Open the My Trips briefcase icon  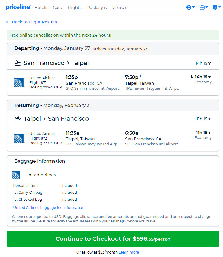pyautogui.click(x=202, y=7)
